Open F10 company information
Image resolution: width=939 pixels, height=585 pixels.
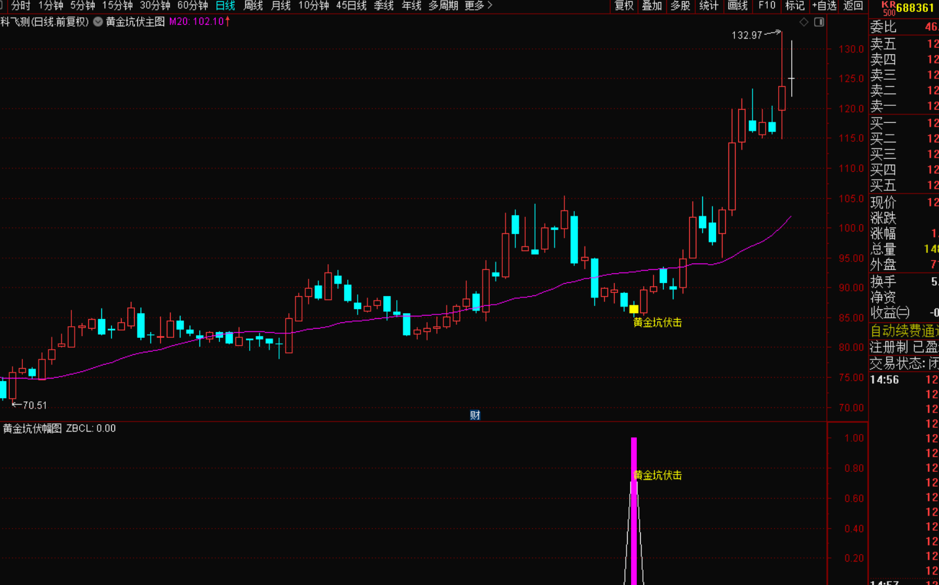pyautogui.click(x=766, y=6)
